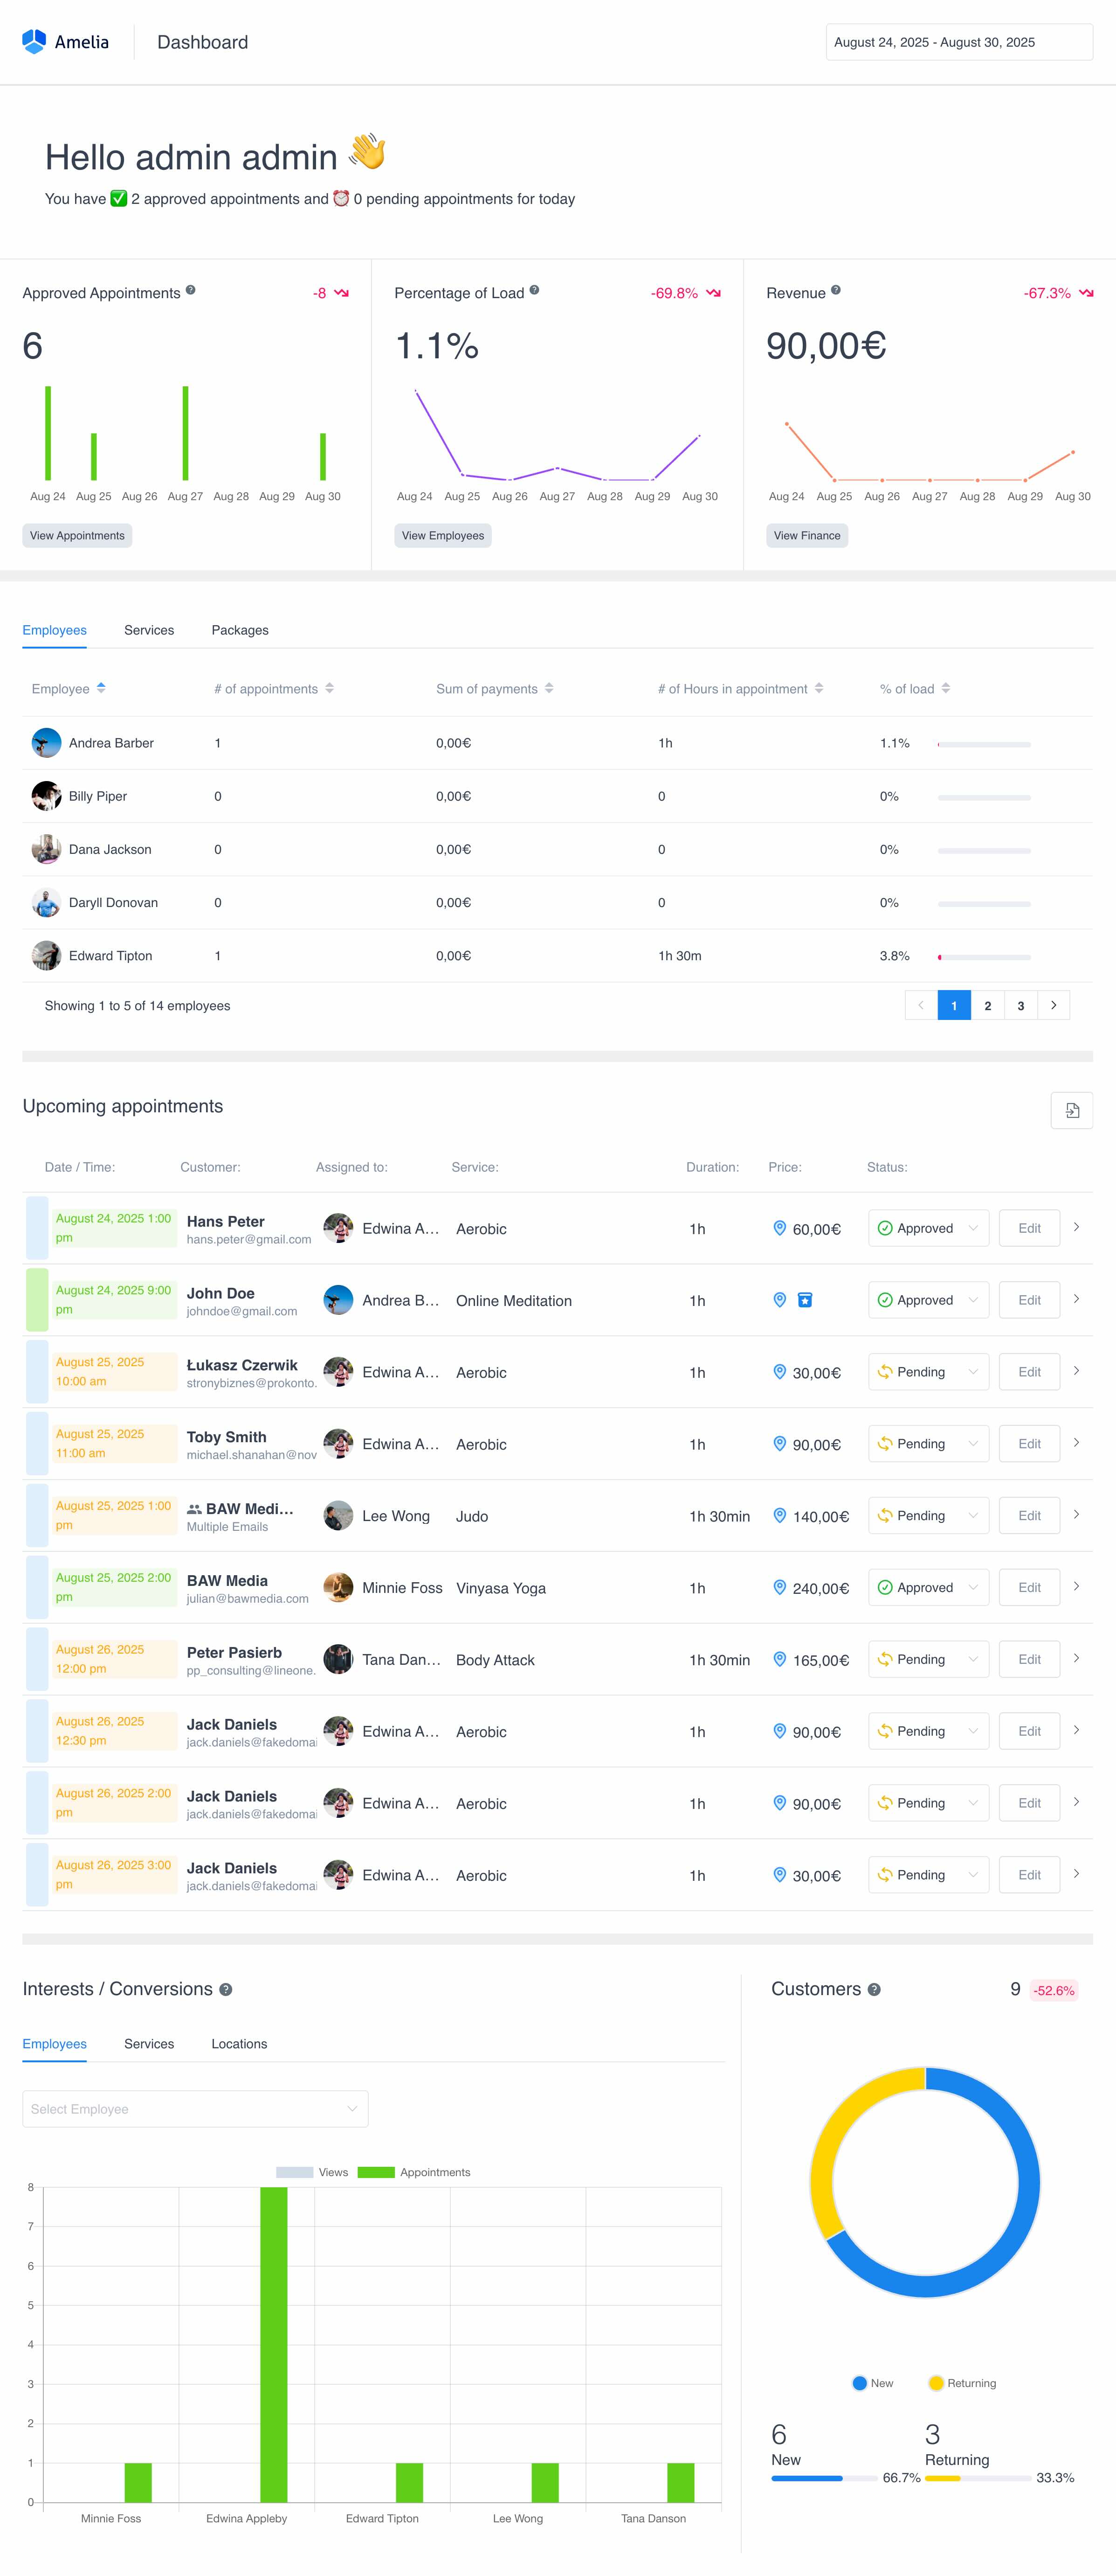Click Returning customers 33.3% progress bar

tap(978, 2478)
